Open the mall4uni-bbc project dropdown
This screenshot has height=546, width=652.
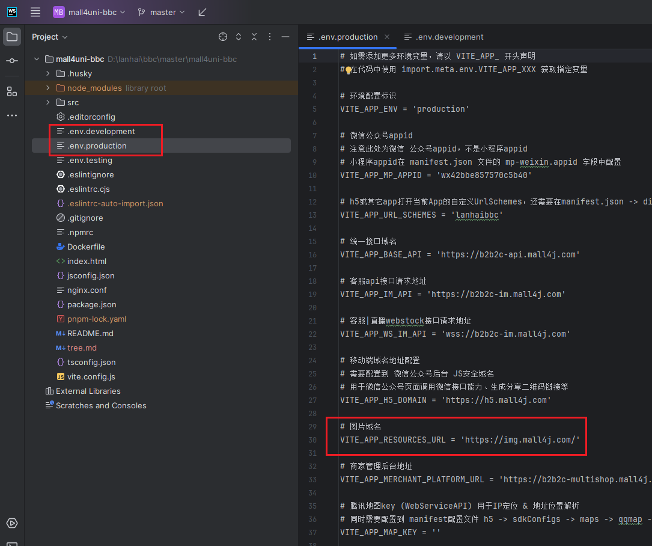pos(89,12)
